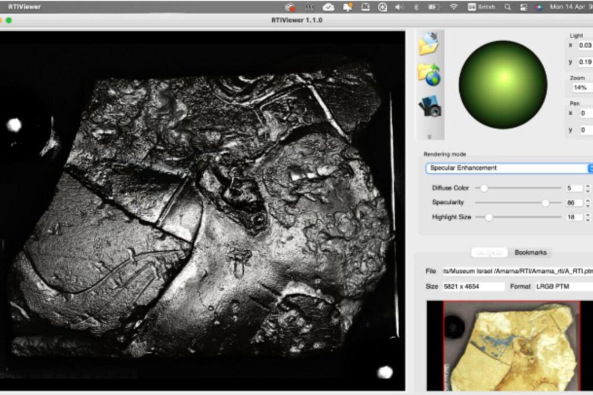Launch Siri from the menu bar
Viewport: 593px width, 395px height.
[x=539, y=7]
